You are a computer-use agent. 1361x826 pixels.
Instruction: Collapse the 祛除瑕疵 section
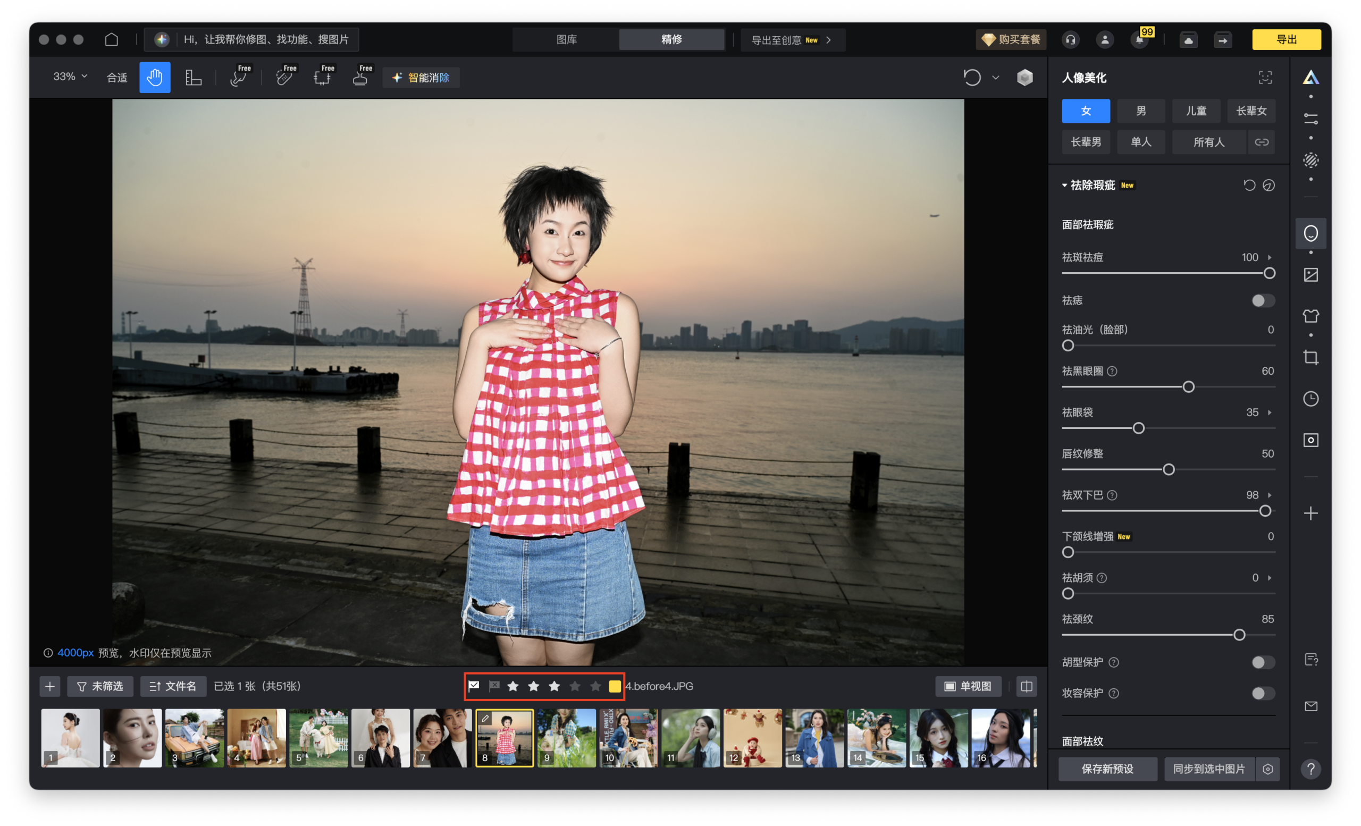pyautogui.click(x=1064, y=186)
